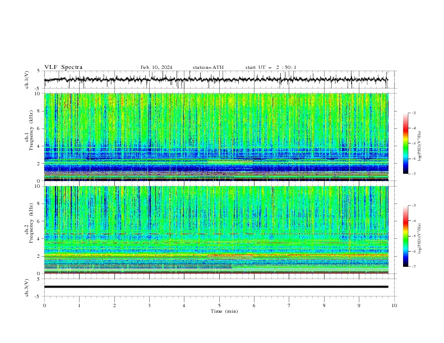Click the upper color bar's log(PSD) label
The height and width of the screenshot is (343, 444).
(420, 146)
